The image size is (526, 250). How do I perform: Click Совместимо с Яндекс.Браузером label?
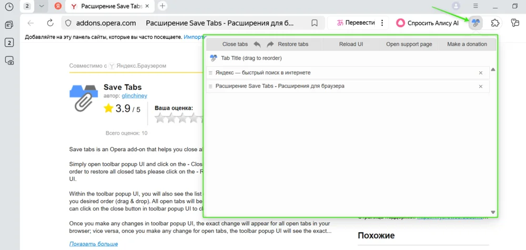(118, 66)
